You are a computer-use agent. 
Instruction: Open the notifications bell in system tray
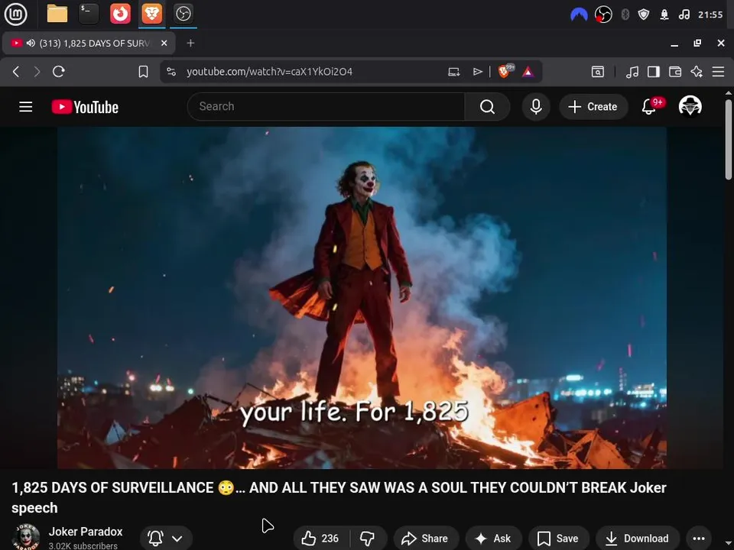tap(664, 15)
